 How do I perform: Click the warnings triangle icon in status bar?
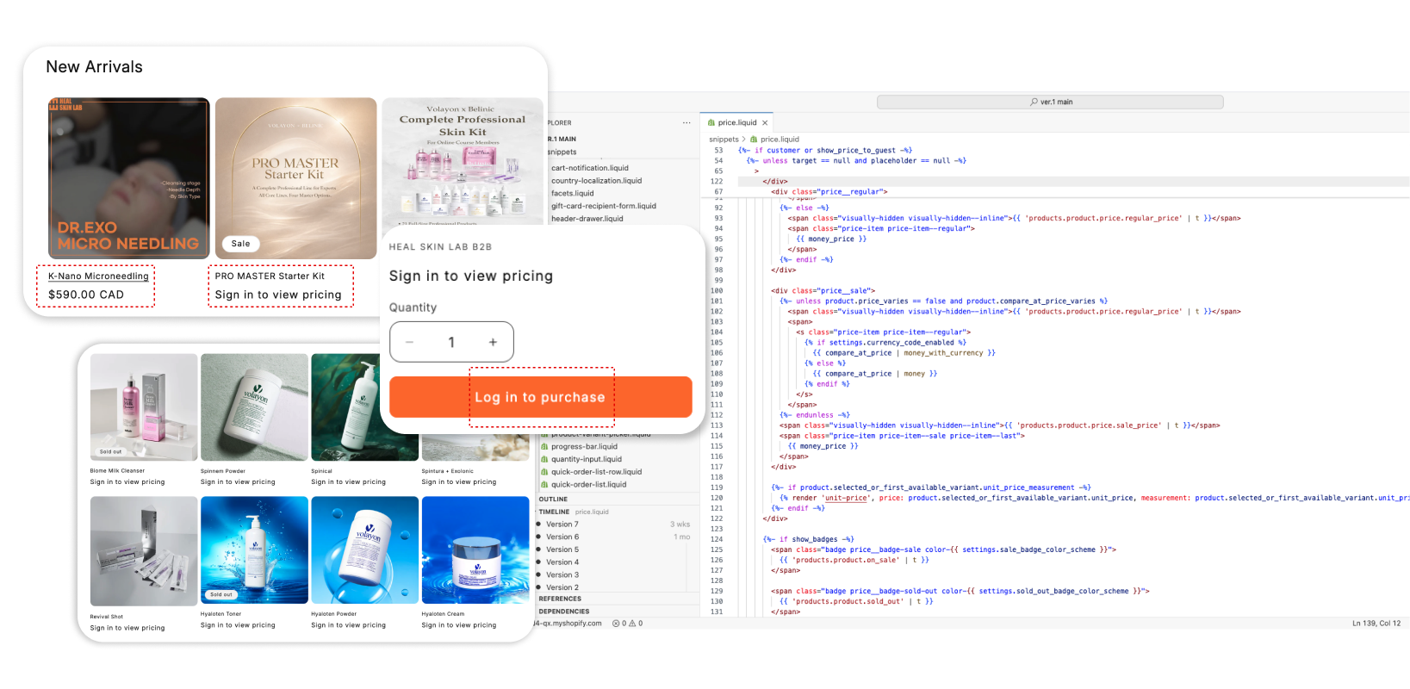(x=632, y=624)
